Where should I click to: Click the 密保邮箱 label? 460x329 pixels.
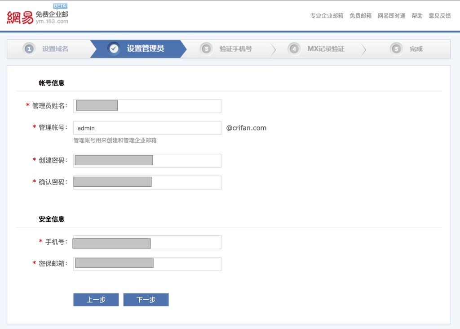(53, 263)
